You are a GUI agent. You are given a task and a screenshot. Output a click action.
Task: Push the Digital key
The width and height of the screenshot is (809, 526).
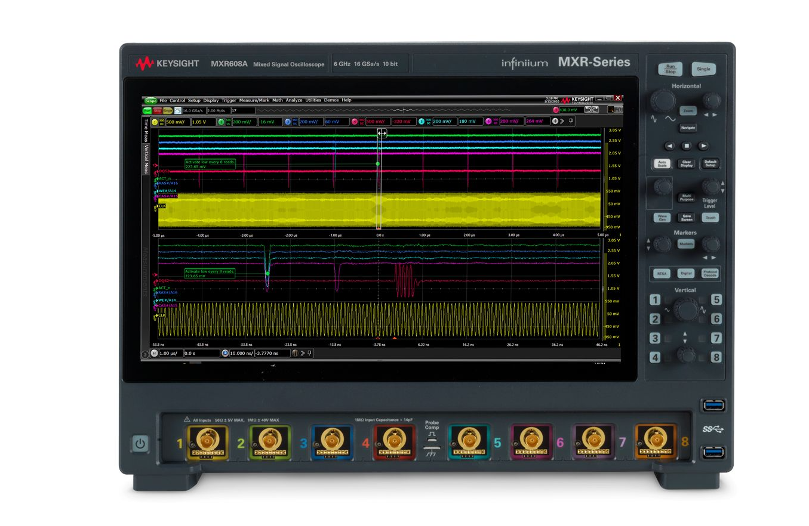(686, 274)
